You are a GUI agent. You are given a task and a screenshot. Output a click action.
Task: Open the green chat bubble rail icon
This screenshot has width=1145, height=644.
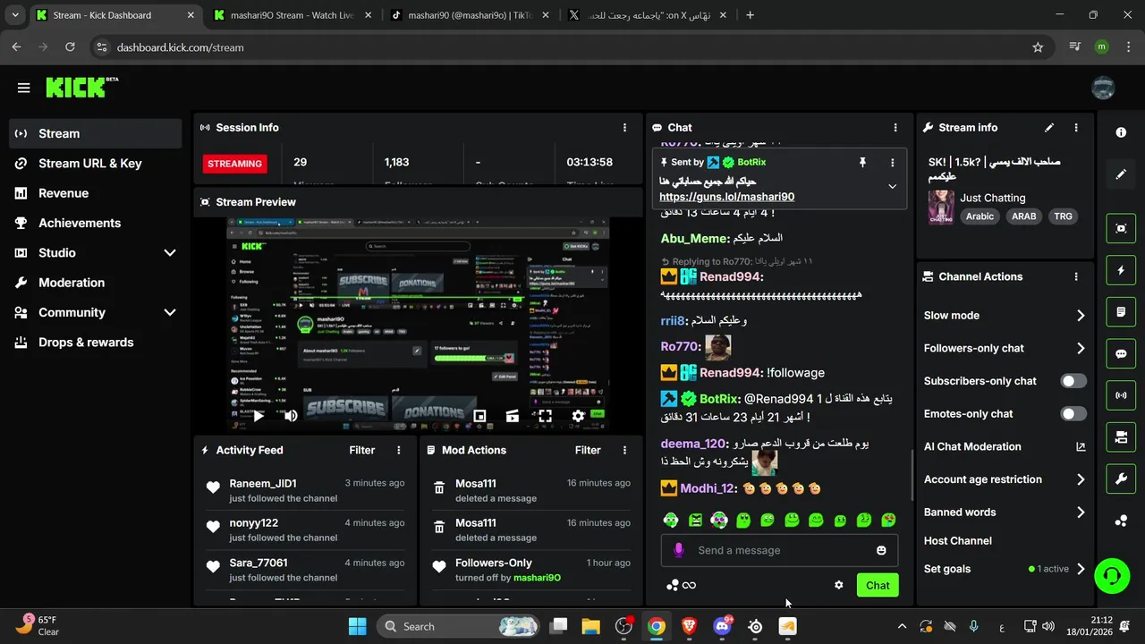click(1121, 353)
